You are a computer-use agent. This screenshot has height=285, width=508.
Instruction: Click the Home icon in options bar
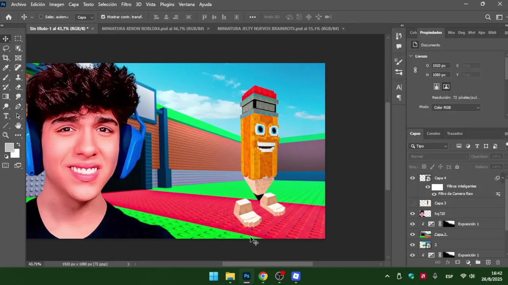[9, 17]
